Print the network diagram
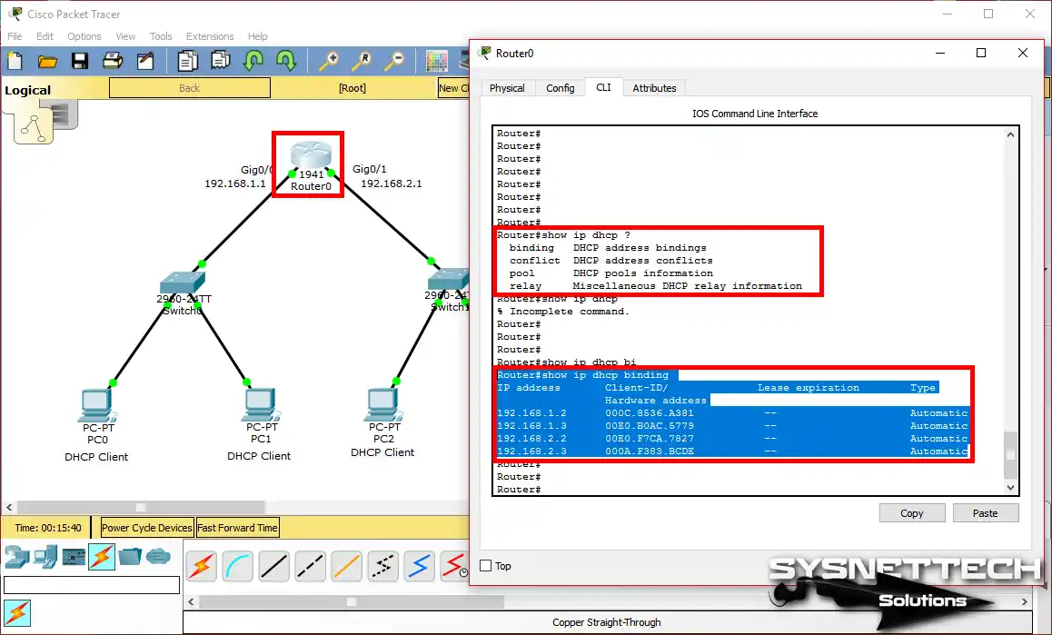 point(112,61)
